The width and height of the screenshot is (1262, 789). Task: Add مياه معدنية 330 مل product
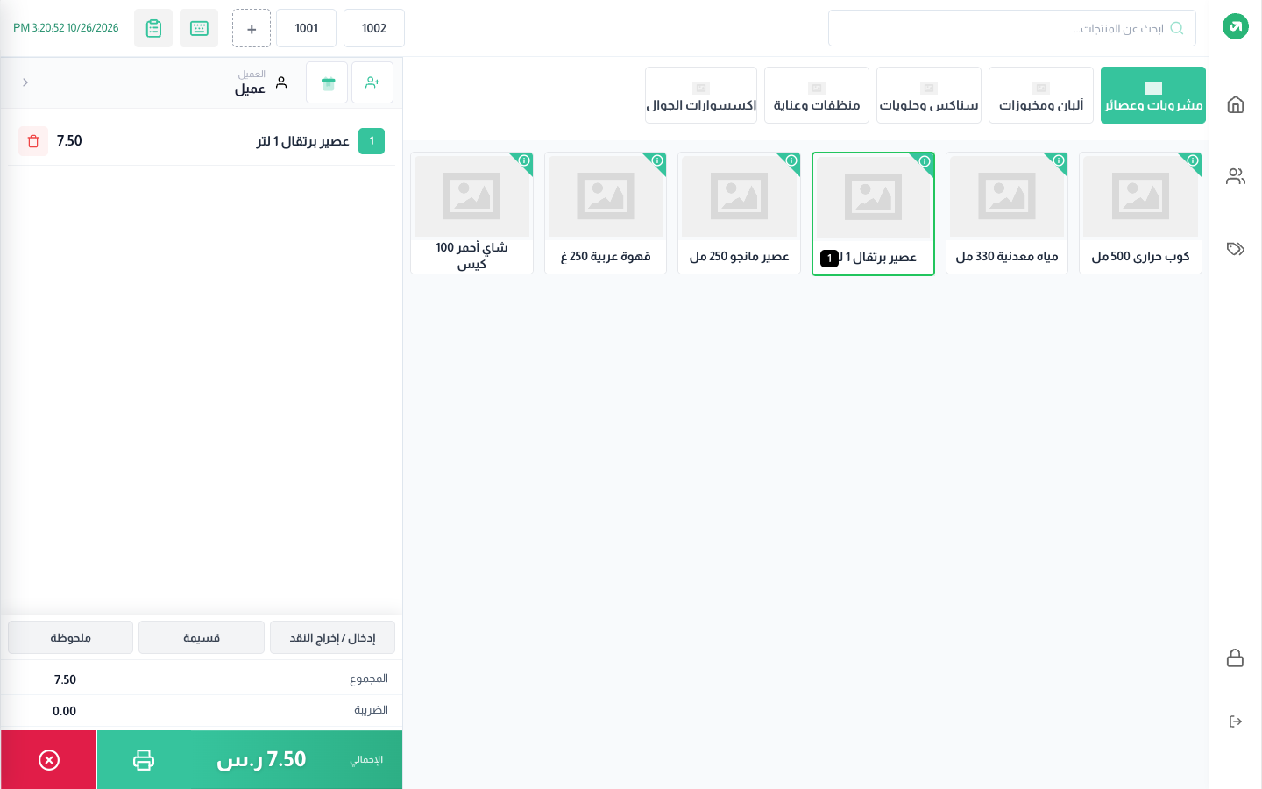tap(1007, 213)
